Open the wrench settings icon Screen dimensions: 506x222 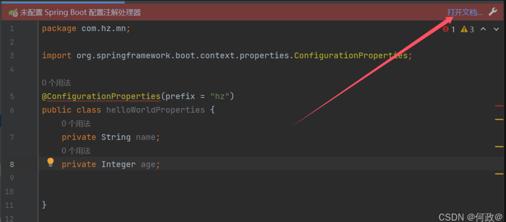[493, 12]
